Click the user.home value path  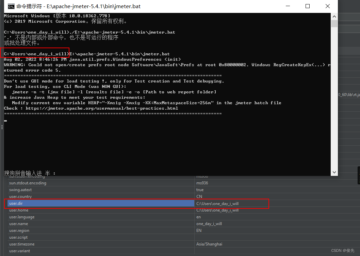pos(217,210)
